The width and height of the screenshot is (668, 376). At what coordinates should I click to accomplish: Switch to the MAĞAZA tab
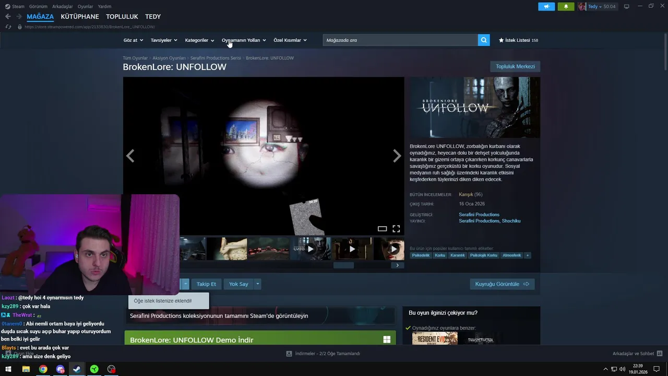tap(40, 17)
